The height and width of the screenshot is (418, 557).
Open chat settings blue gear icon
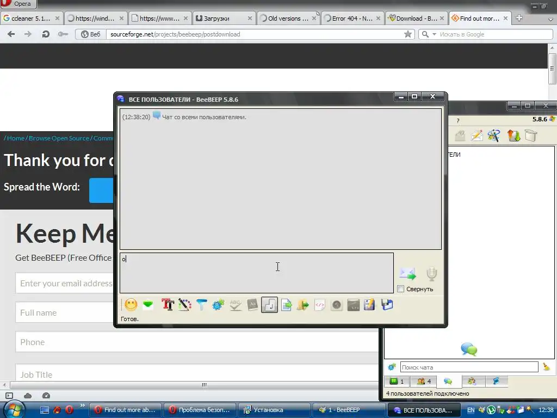click(218, 305)
